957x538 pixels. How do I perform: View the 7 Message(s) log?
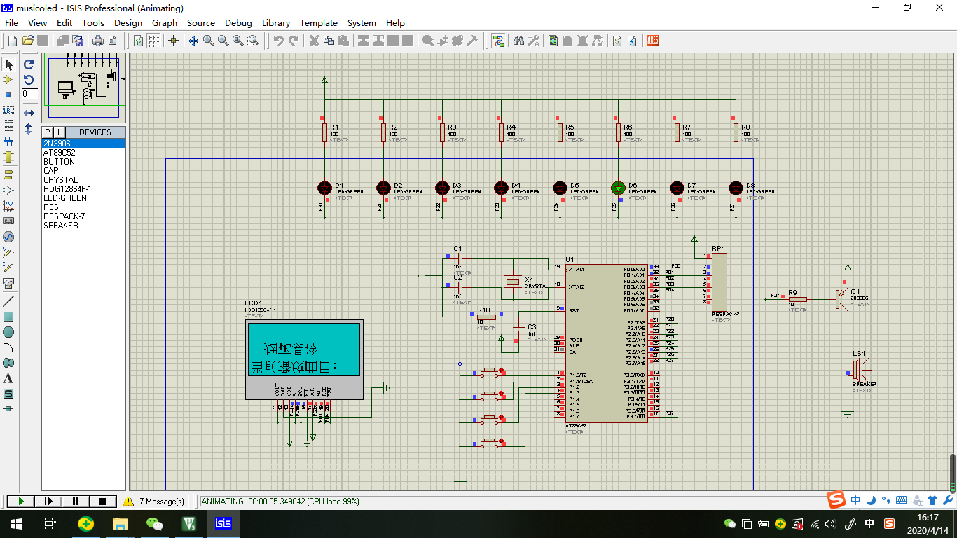[156, 501]
